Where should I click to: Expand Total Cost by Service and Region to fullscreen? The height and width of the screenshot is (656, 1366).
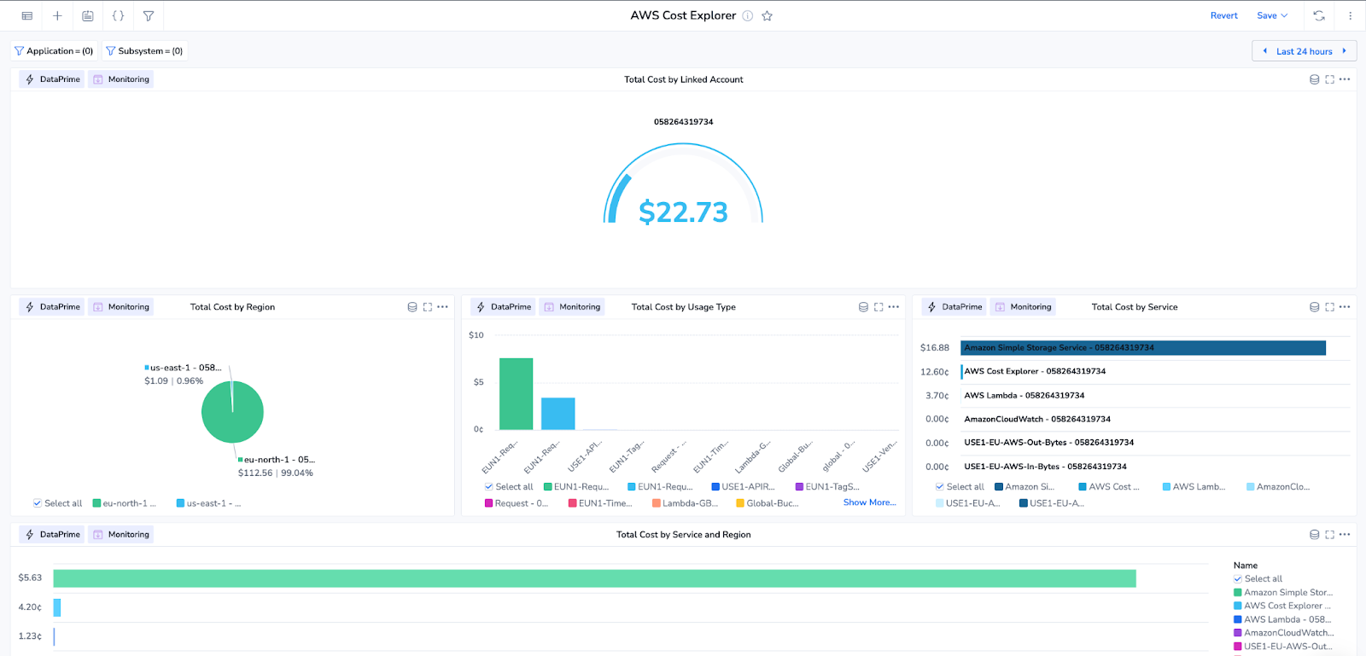tap(1329, 535)
